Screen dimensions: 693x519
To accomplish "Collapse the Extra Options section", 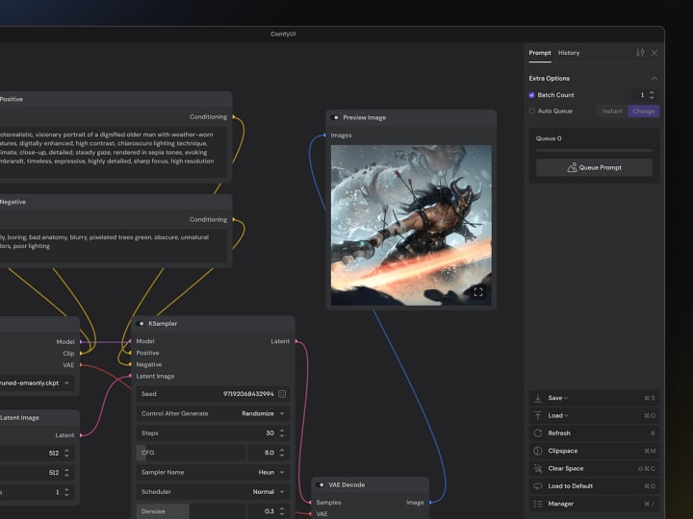I will pyautogui.click(x=654, y=78).
